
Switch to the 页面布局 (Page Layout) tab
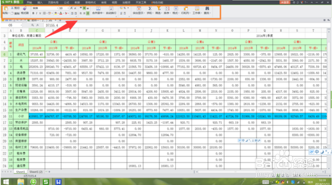[x=53, y=3]
